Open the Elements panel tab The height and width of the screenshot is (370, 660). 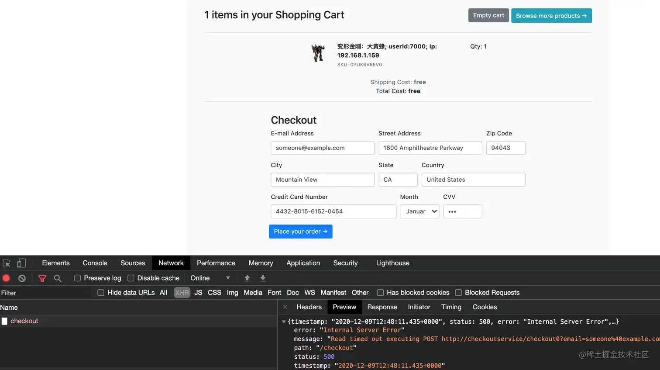pyautogui.click(x=56, y=263)
